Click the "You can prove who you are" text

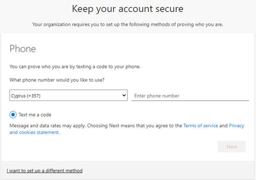[x=75, y=66]
